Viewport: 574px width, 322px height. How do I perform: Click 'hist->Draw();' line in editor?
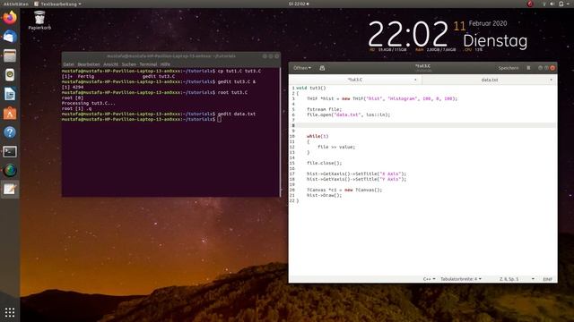point(324,195)
